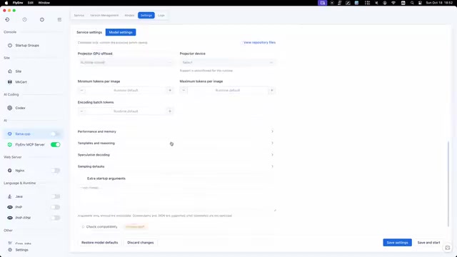
Task: Click the list menu icon in the sidebar header
Action: 59,19
